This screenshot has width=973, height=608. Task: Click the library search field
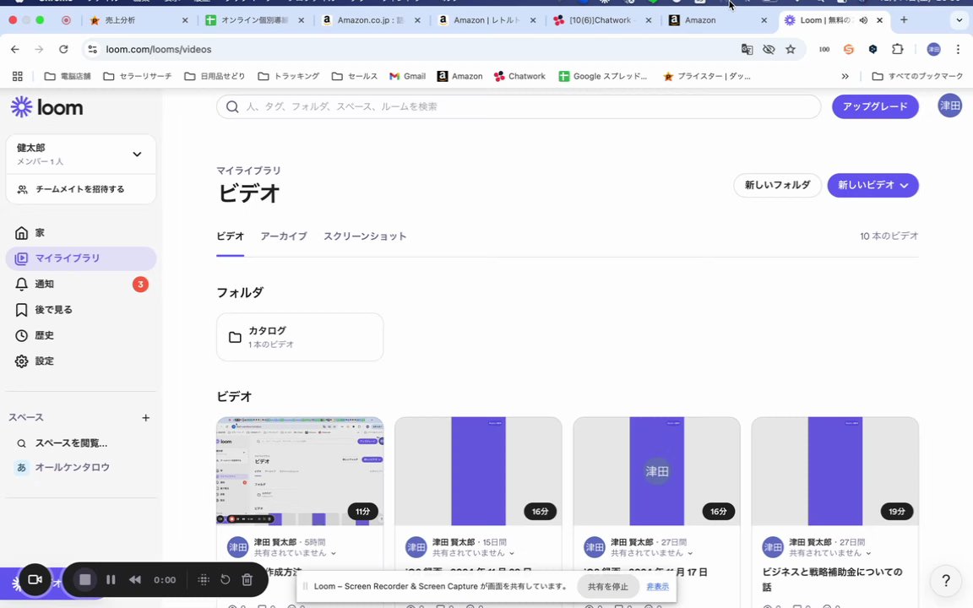[x=518, y=106]
